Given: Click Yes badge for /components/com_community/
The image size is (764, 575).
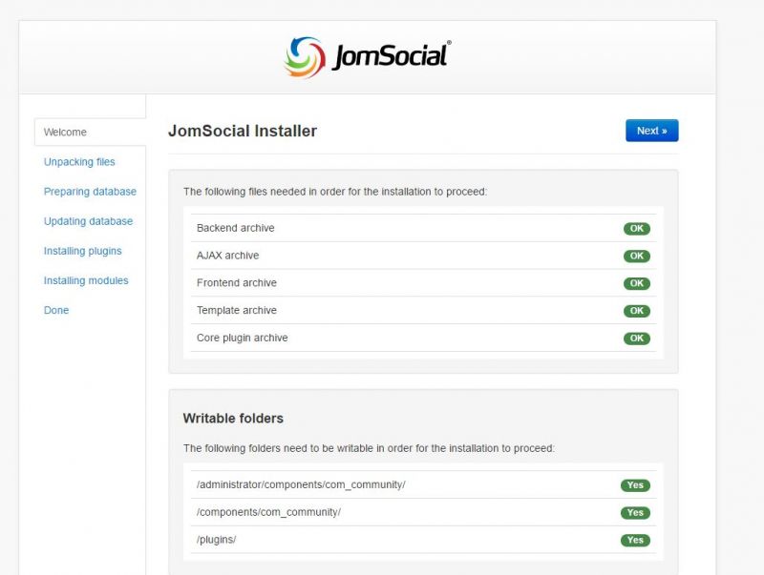Looking at the screenshot, I should 635,513.
